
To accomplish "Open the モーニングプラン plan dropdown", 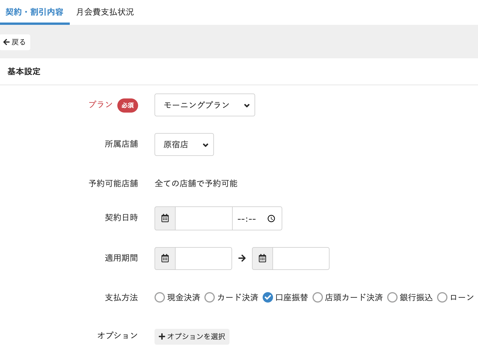I will pyautogui.click(x=205, y=105).
